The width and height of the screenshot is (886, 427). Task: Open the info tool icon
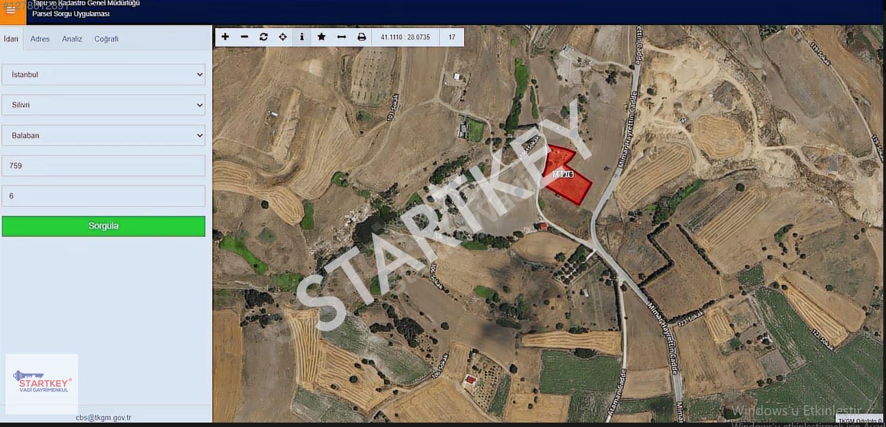pyautogui.click(x=302, y=37)
